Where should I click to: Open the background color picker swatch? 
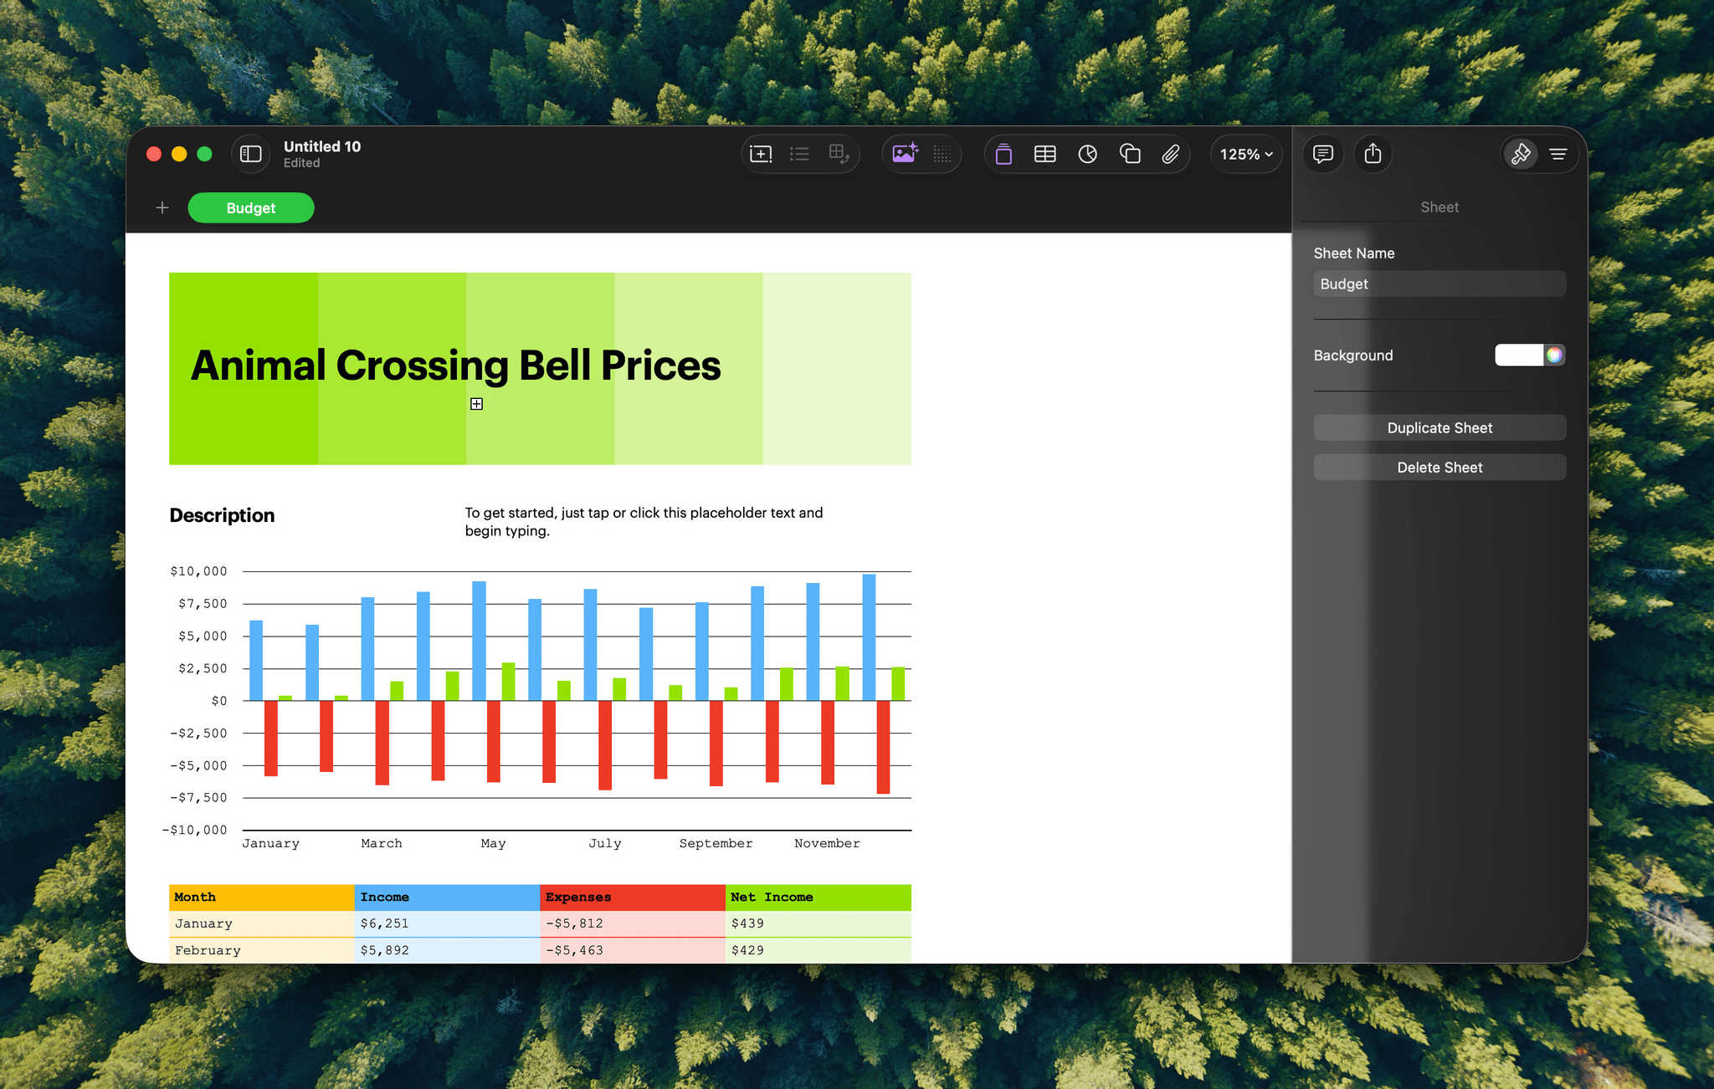(1555, 355)
